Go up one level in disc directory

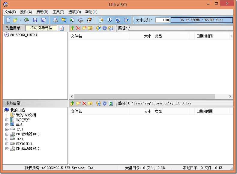pos(72,28)
